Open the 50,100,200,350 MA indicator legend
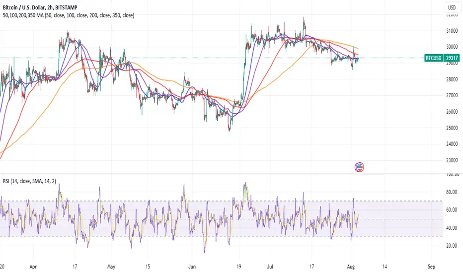The height and width of the screenshot is (273, 463). click(x=69, y=15)
